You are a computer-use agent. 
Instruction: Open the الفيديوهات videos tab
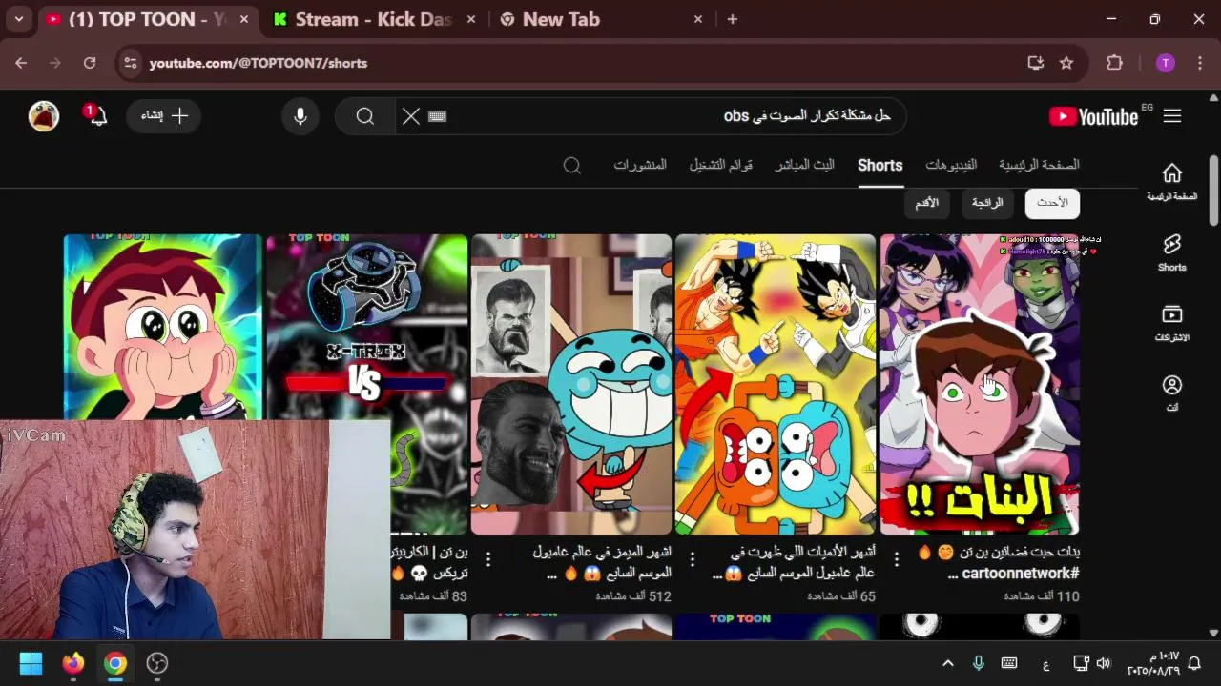tap(951, 165)
